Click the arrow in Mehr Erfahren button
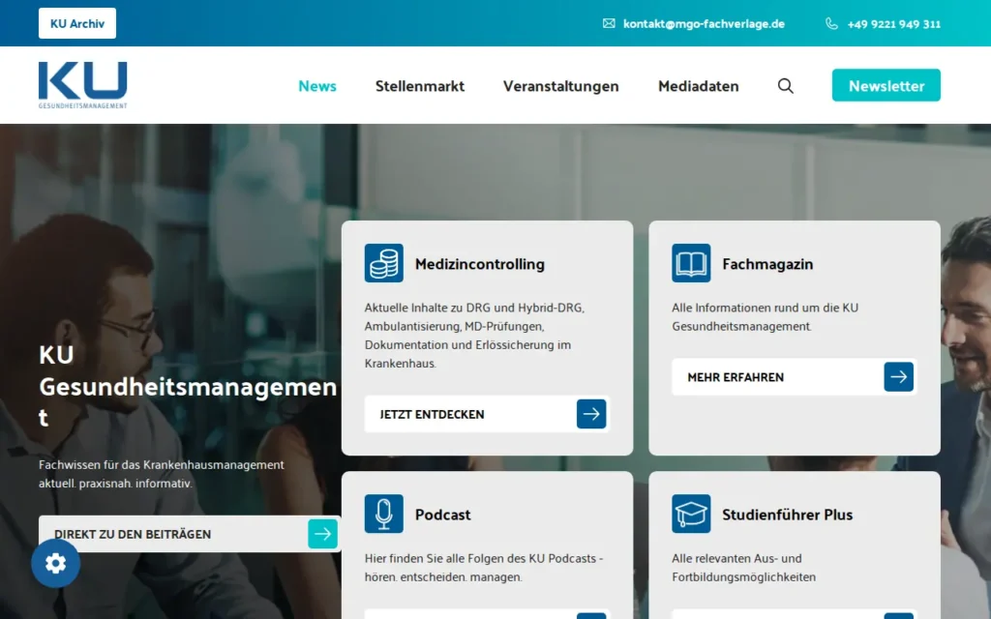The image size is (991, 619). (x=898, y=376)
